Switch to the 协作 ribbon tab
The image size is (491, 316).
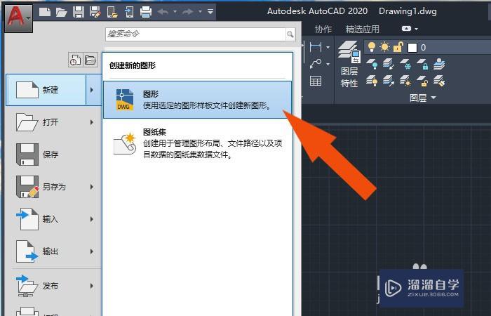coord(323,29)
